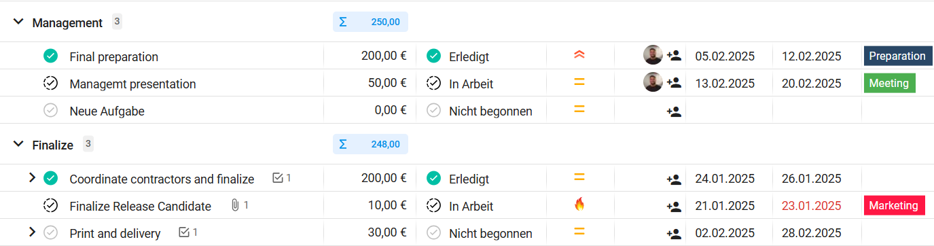Click the overdue date 23.01.2025

click(811, 206)
